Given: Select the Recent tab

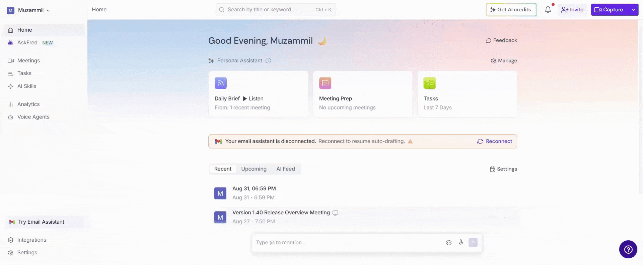Looking at the screenshot, I should point(223,169).
